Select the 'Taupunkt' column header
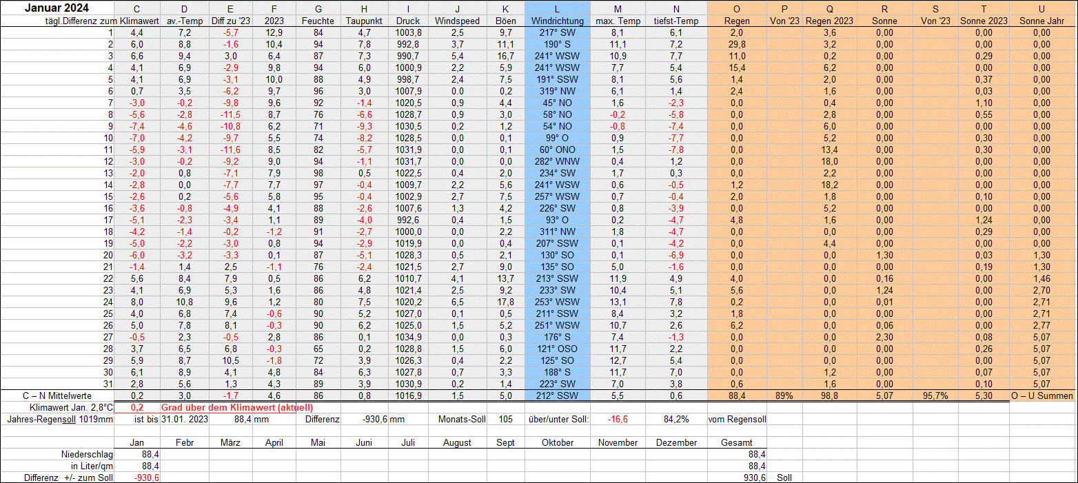The image size is (1078, 483). [x=363, y=21]
